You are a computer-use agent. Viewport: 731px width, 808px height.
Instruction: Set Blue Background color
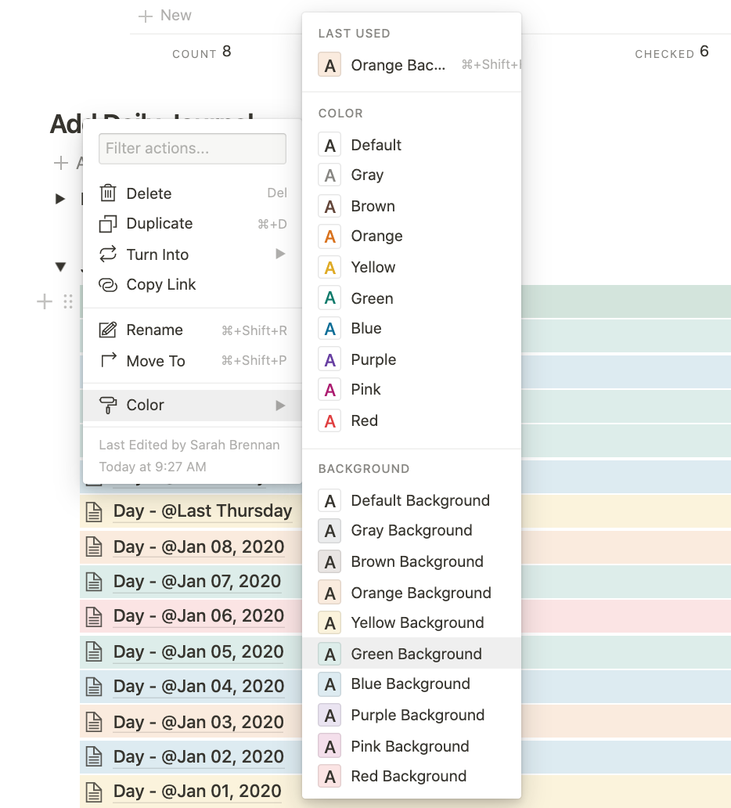pos(412,684)
